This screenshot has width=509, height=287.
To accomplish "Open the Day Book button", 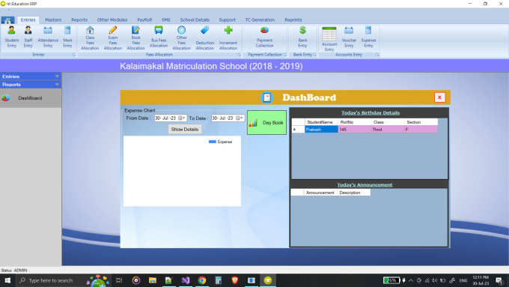I will pyautogui.click(x=266, y=123).
